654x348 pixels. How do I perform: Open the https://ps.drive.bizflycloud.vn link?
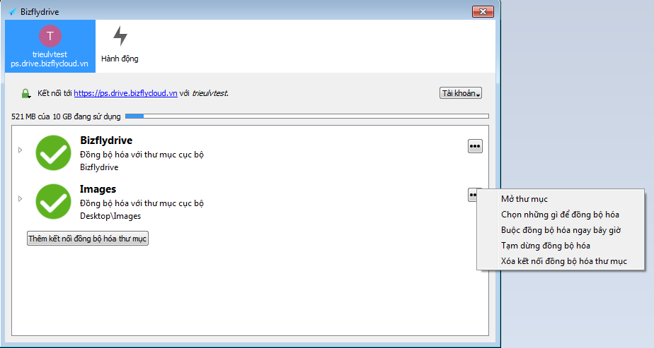[125, 93]
